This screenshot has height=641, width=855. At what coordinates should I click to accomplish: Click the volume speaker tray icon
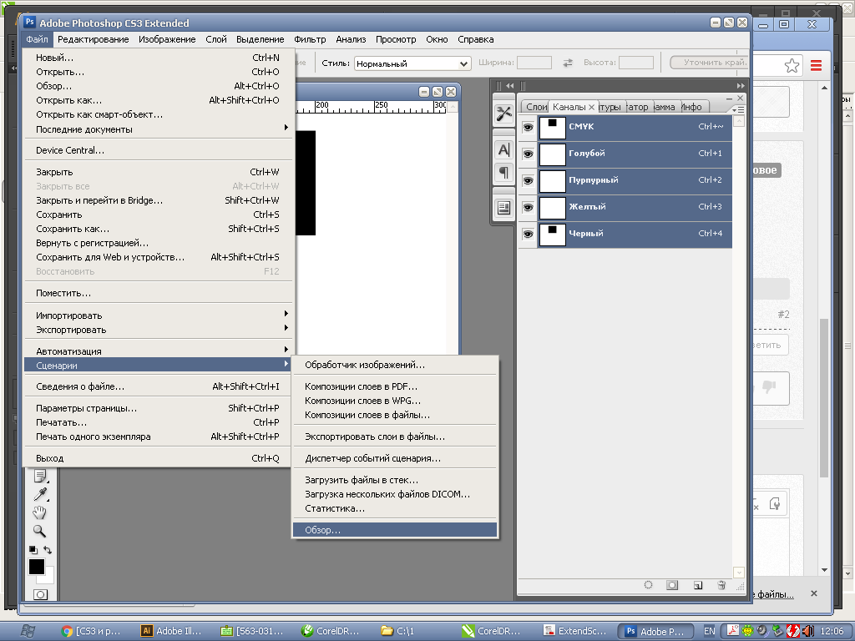pyautogui.click(x=808, y=631)
